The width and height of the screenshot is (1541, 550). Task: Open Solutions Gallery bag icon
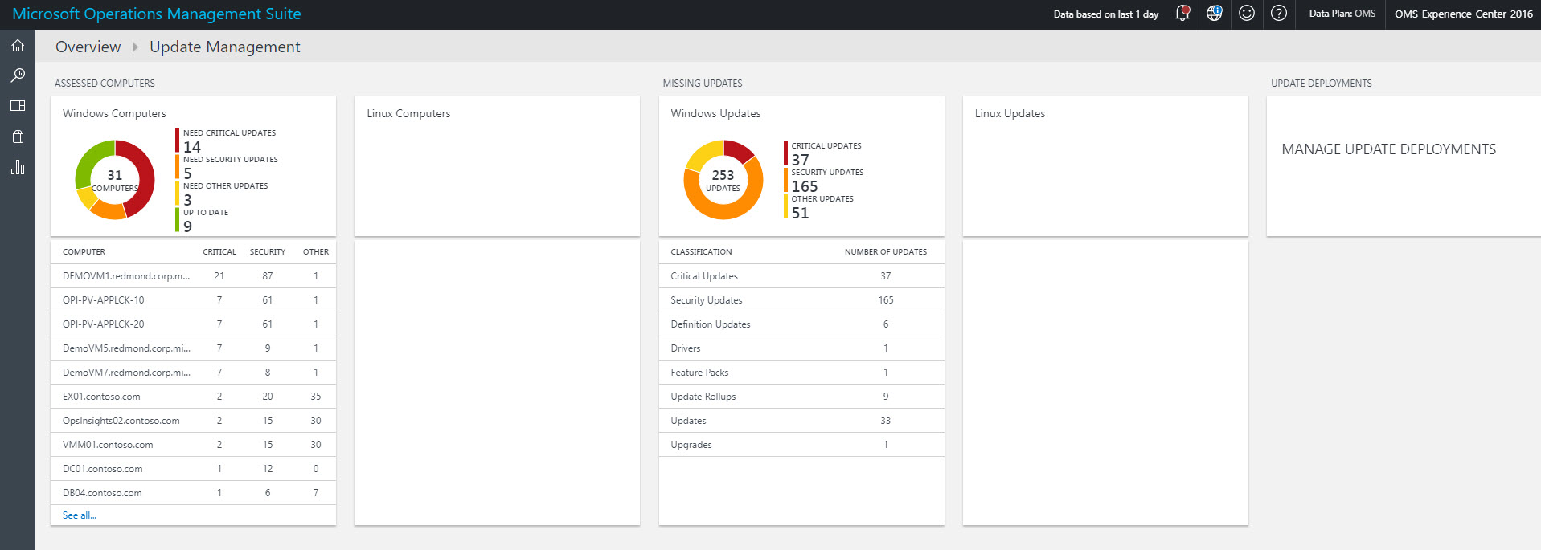click(18, 136)
